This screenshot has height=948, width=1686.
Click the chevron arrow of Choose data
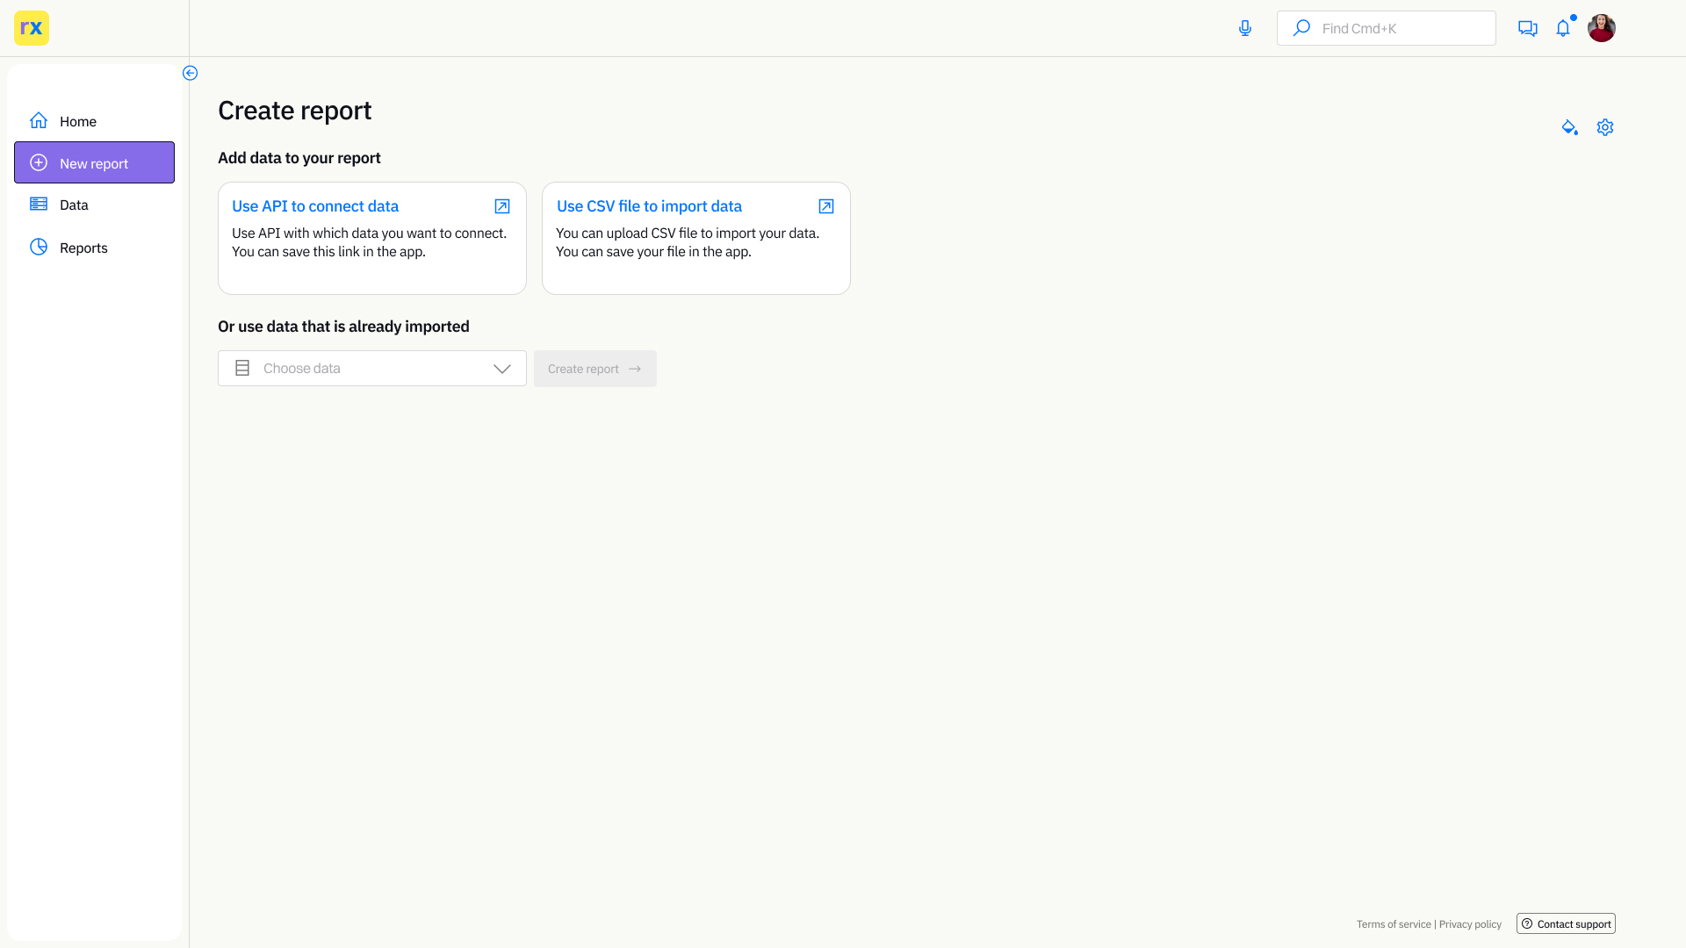(x=502, y=369)
